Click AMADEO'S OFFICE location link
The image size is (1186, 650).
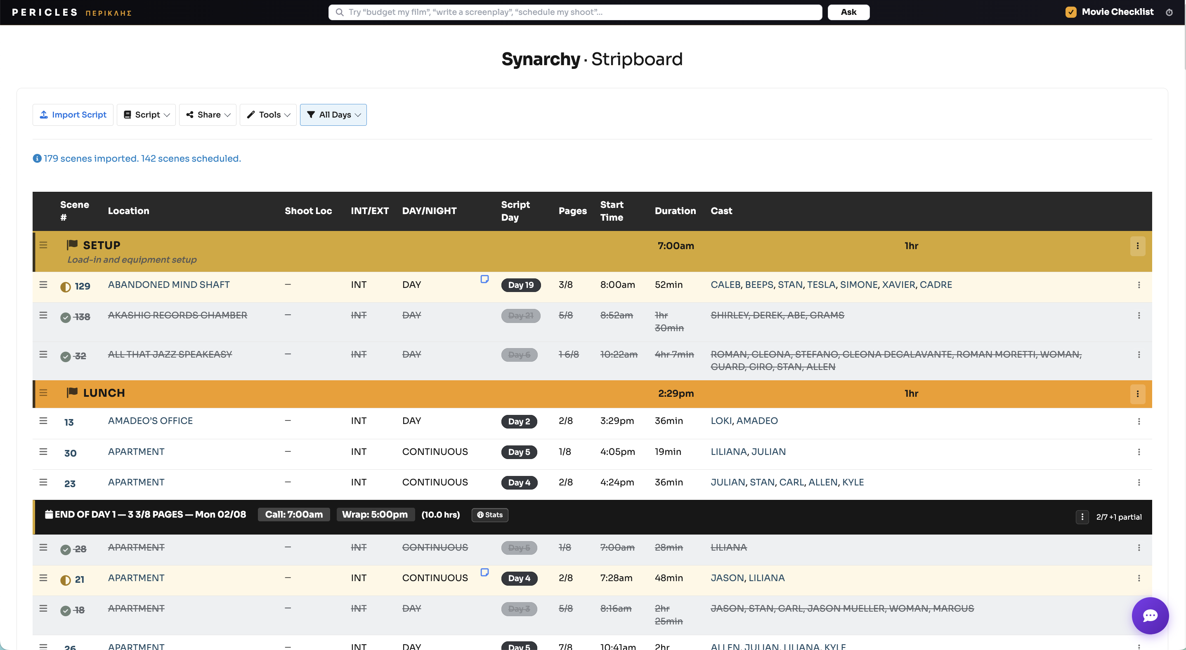pos(150,421)
